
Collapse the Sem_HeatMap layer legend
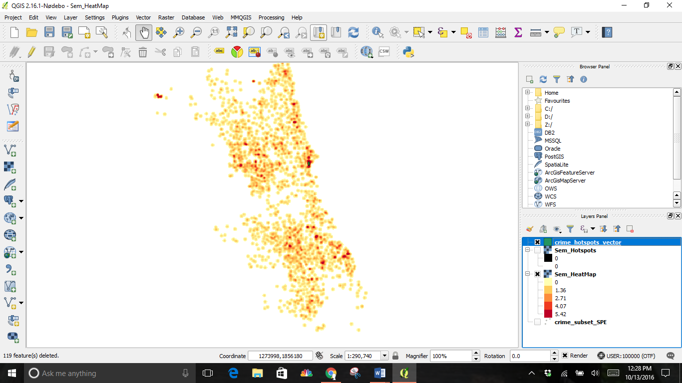point(528,274)
